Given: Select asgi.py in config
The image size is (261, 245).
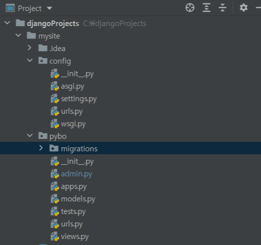Looking at the screenshot, I should point(72,86).
